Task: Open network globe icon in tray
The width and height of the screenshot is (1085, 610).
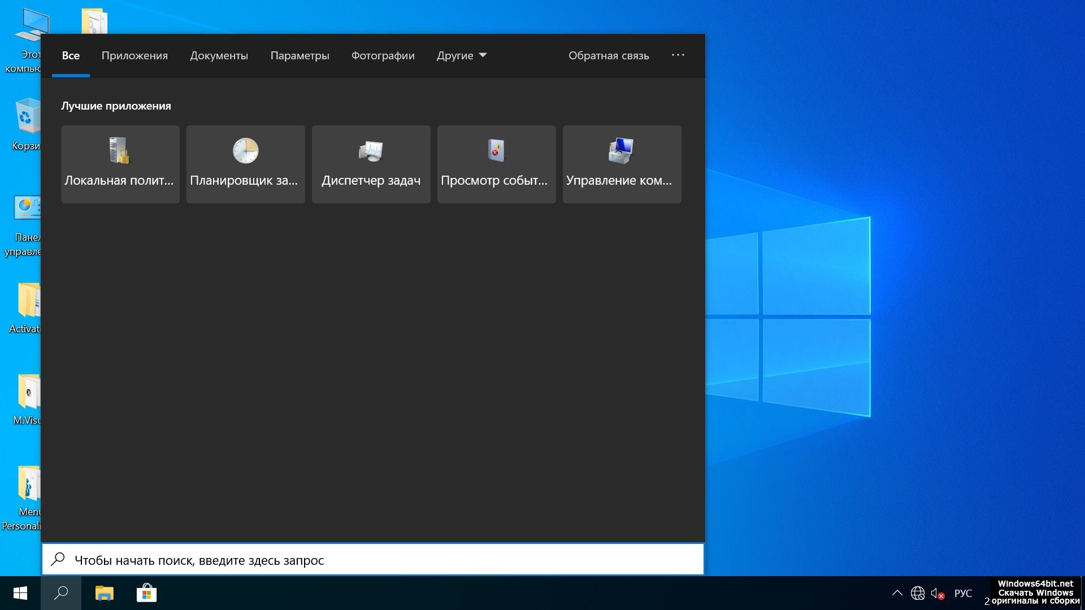Action: (x=917, y=594)
